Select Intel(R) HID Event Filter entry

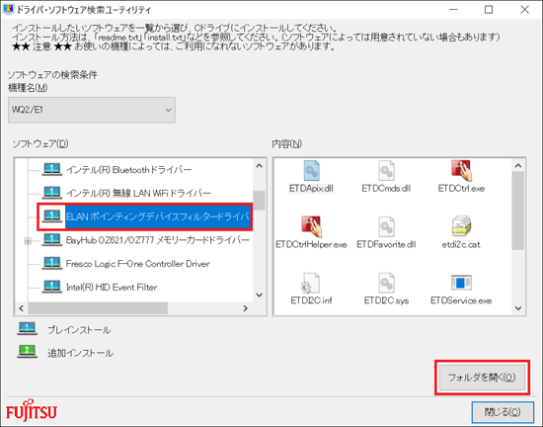[112, 288]
